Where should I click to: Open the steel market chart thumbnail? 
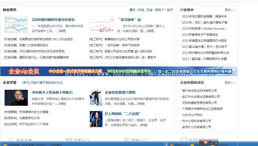(16, 25)
